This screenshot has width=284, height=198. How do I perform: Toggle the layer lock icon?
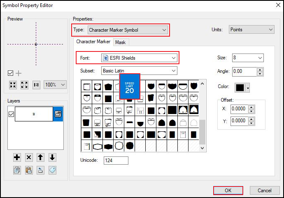[58, 114]
